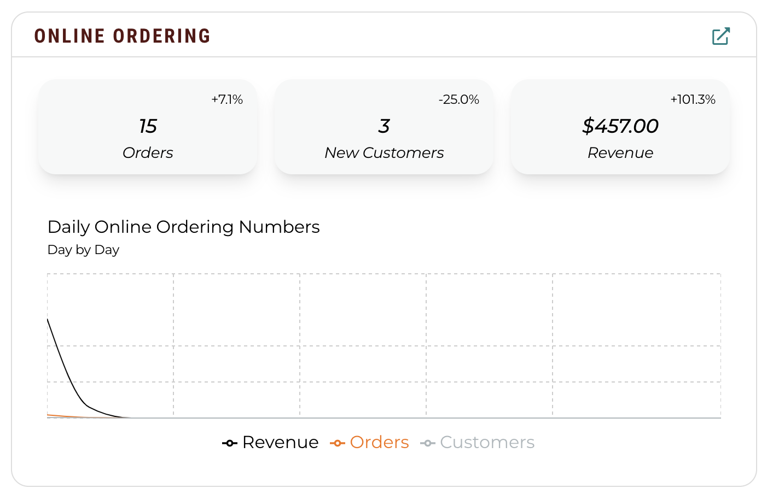
Task: Click the +101.3% revenue change indicator
Action: coord(693,99)
